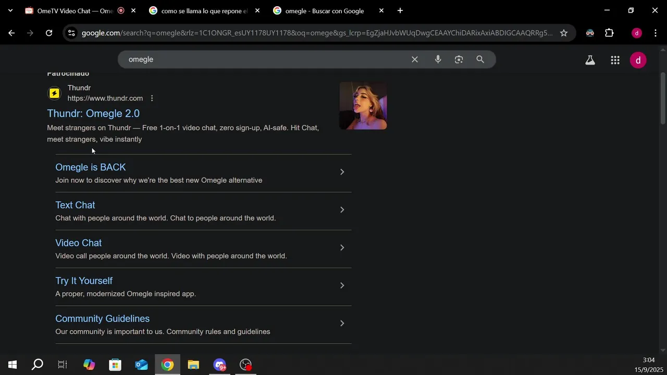The height and width of the screenshot is (375, 667).
Task: Click the browser forward arrow
Action: point(30,33)
